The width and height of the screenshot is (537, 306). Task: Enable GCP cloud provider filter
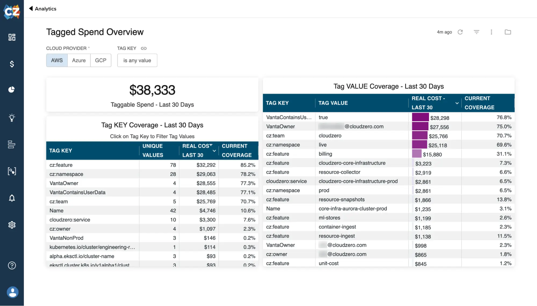pyautogui.click(x=100, y=60)
